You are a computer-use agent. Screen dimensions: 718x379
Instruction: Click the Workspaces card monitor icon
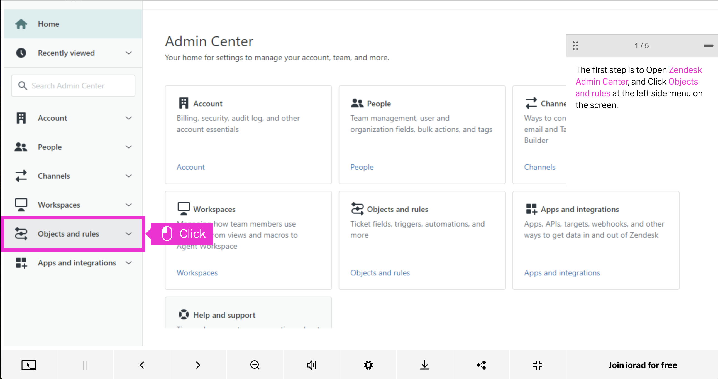click(184, 209)
